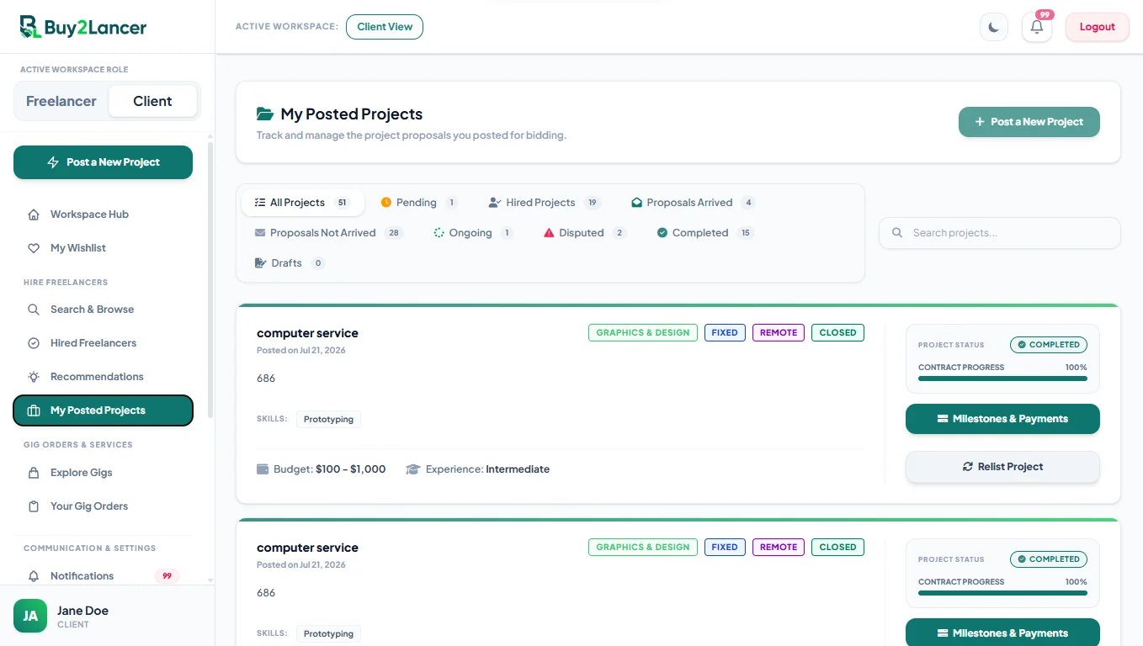Click first card's FIXED tag

(725, 333)
